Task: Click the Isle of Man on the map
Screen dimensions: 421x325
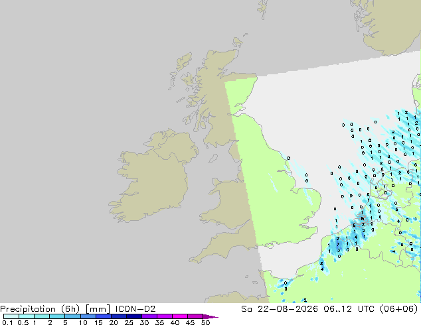Action: tap(213, 159)
